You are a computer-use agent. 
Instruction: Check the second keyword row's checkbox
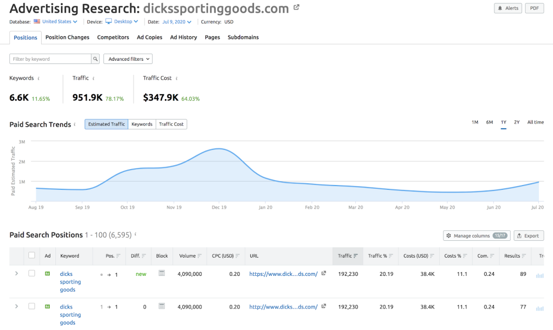pos(31,306)
